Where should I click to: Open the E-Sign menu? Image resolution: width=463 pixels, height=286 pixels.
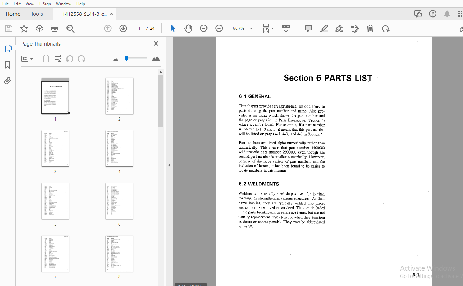tap(45, 4)
